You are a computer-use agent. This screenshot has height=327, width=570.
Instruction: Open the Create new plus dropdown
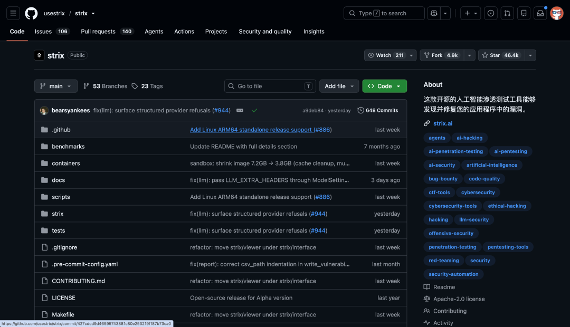470,13
